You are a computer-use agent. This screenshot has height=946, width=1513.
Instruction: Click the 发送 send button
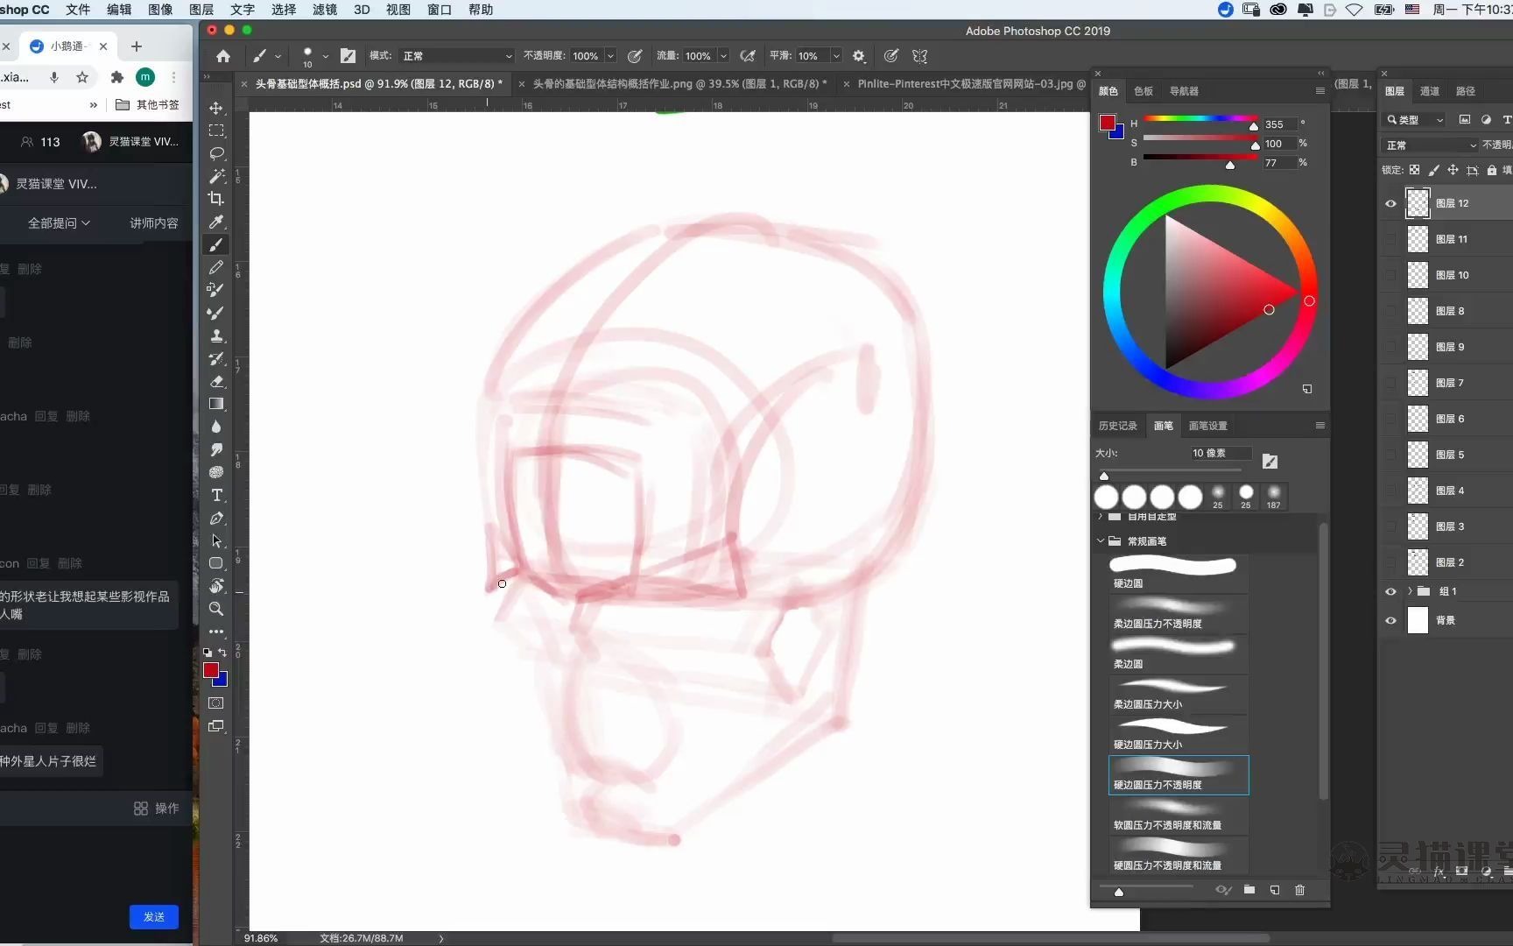(154, 916)
